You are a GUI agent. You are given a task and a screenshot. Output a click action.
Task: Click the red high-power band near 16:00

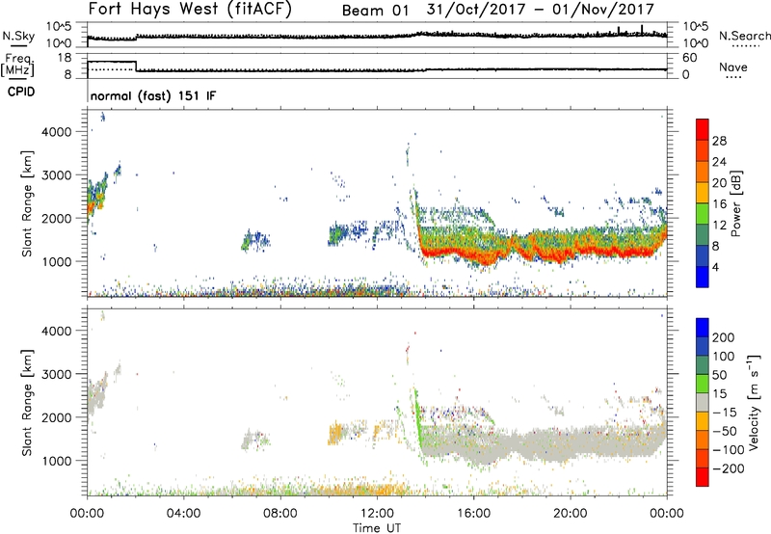pos(487,257)
